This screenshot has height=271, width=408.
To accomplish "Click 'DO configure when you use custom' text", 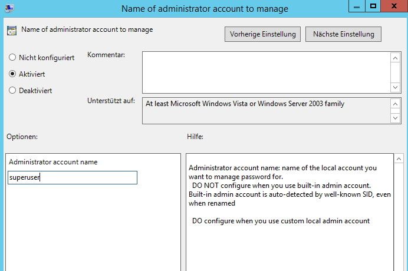I will 281,221.
